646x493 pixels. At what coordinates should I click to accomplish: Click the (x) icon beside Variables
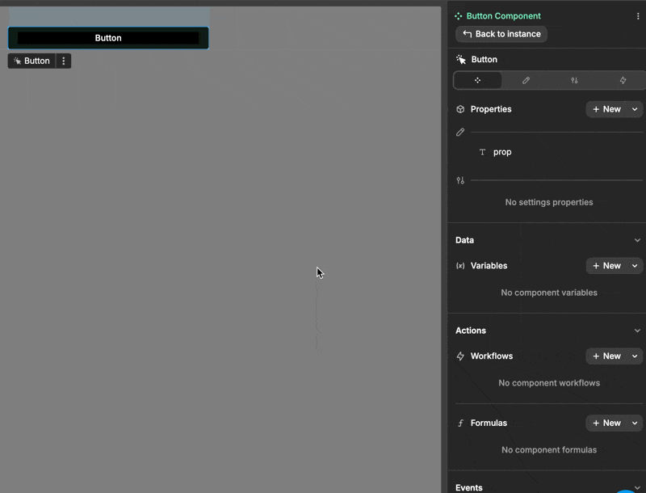tap(460, 265)
